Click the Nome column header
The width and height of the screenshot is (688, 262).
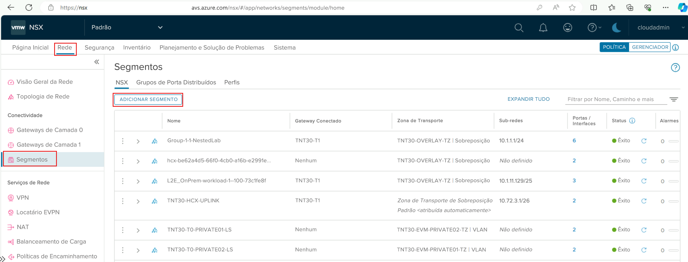174,121
